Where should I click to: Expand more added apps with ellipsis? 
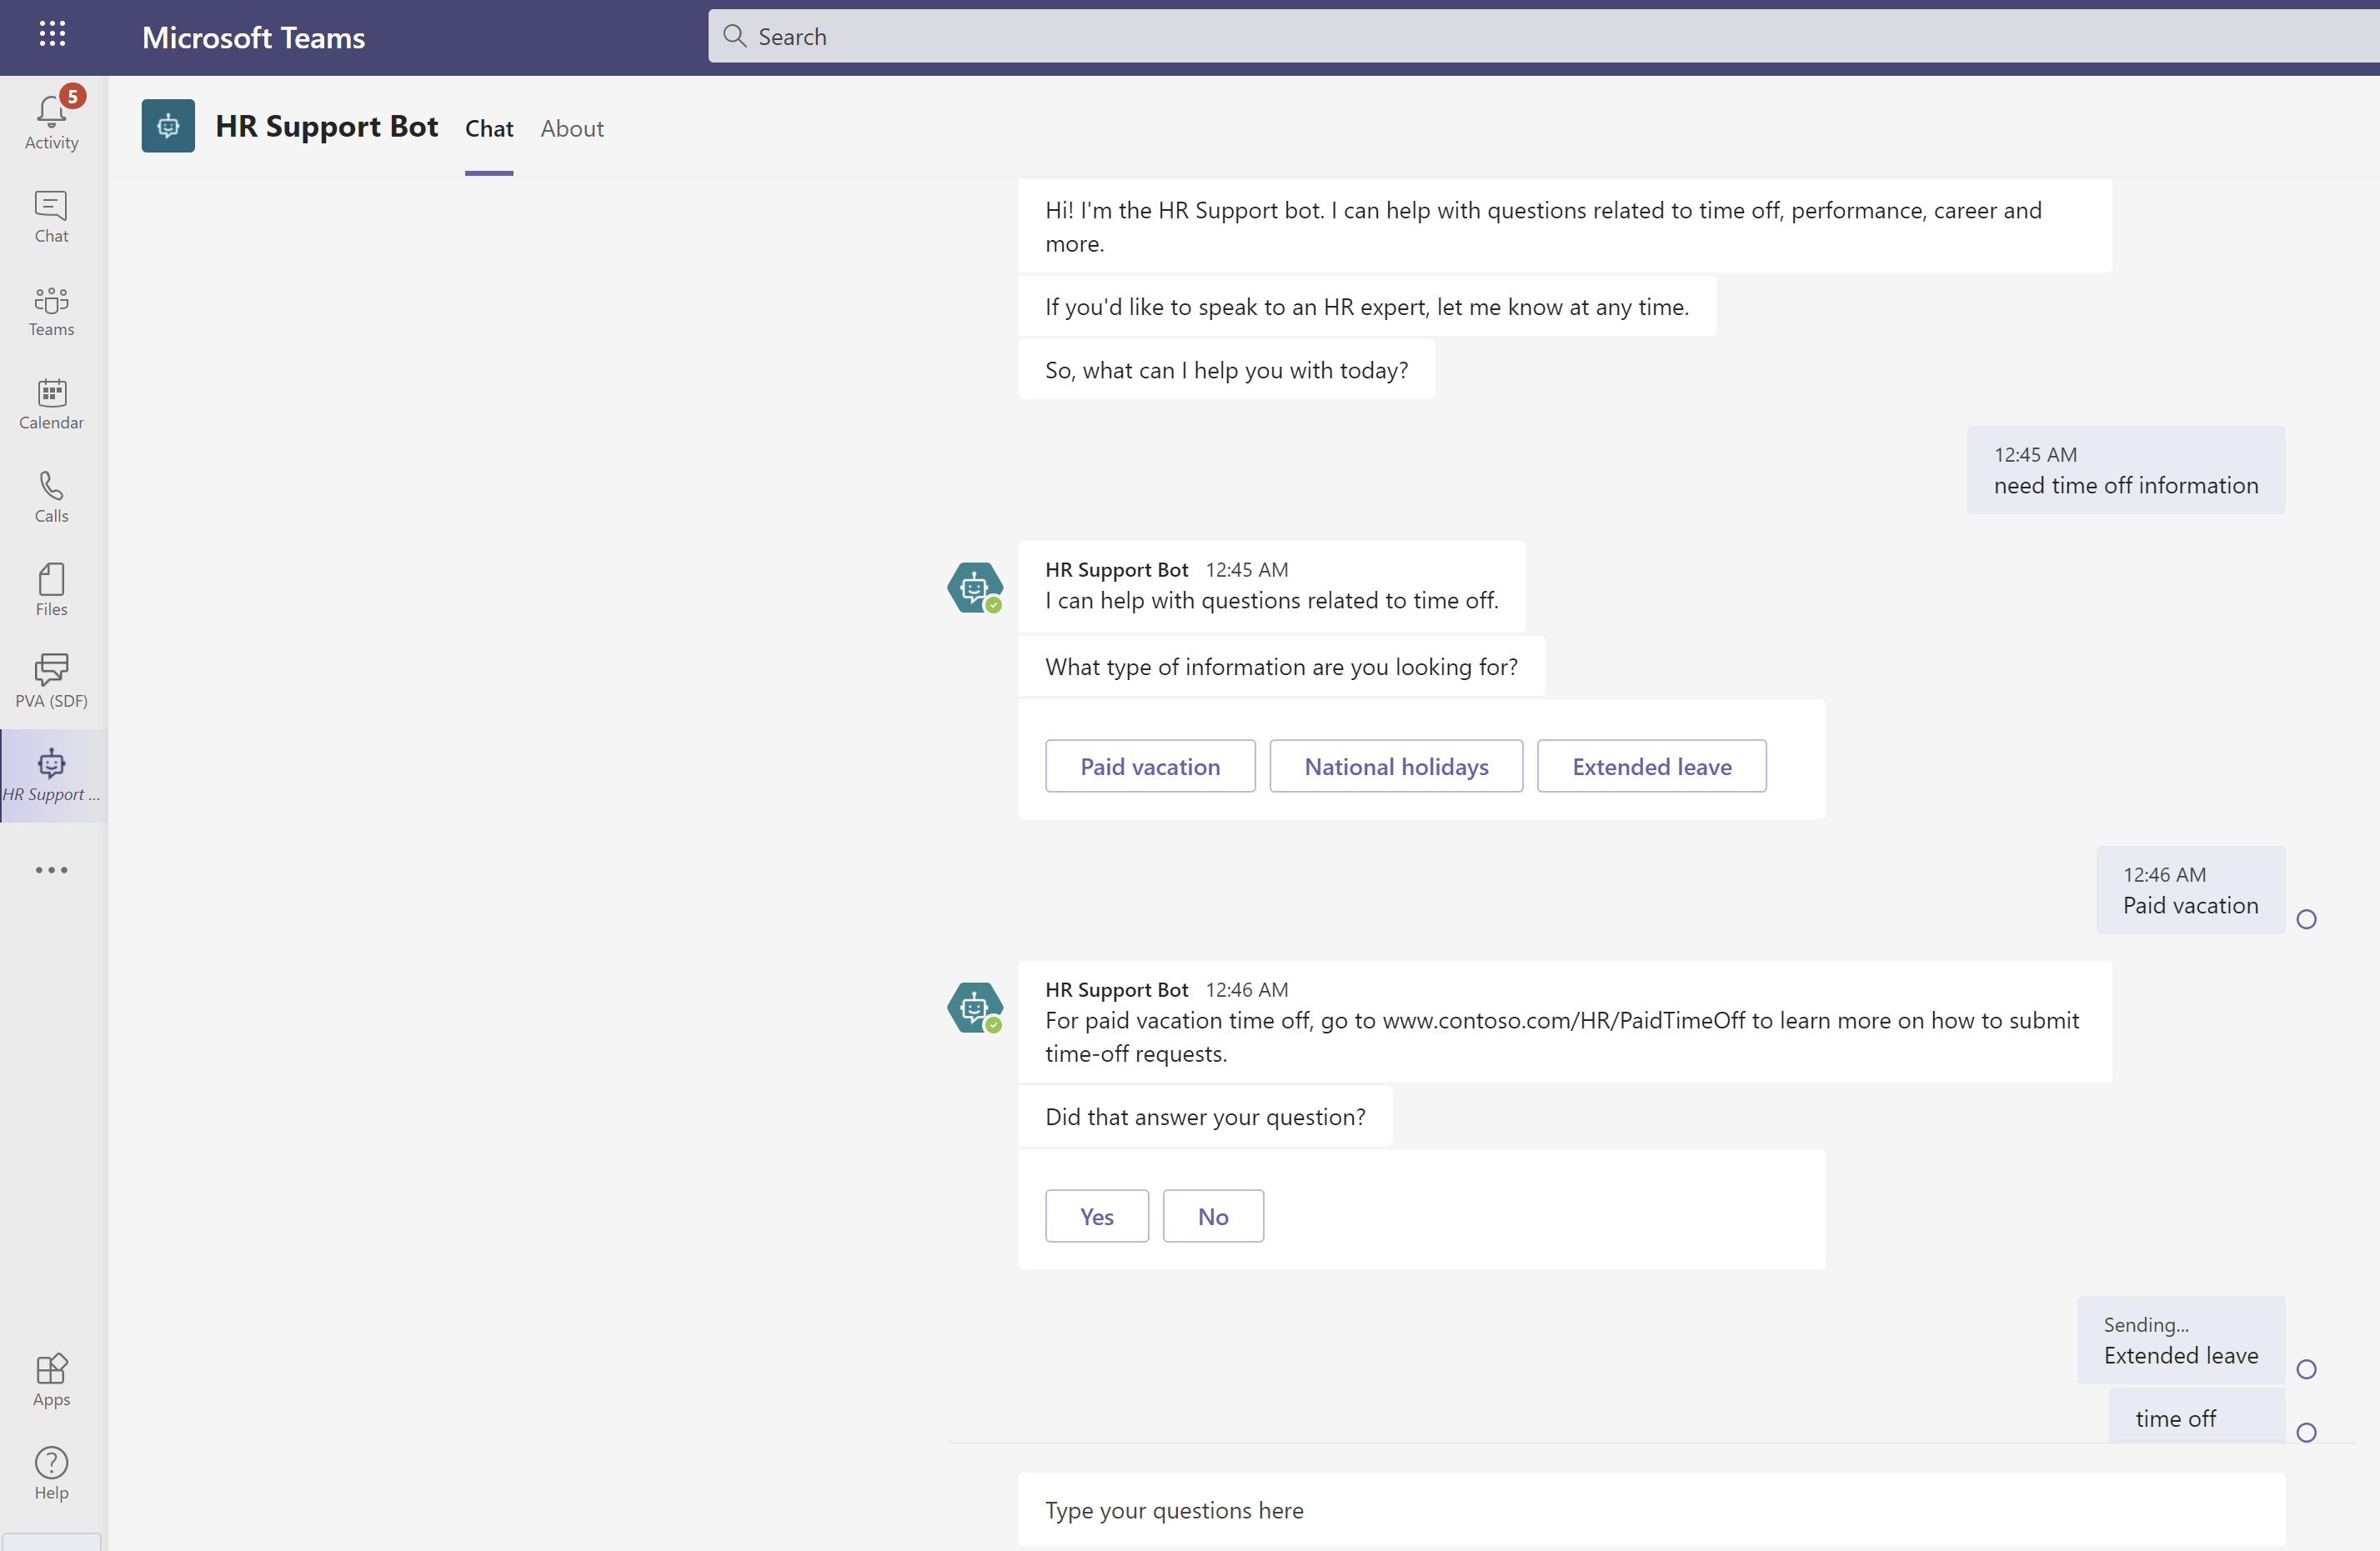pyautogui.click(x=51, y=869)
